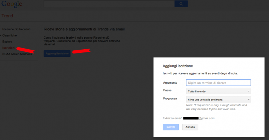Click the Indirizzo email gmail.com text

[x=189, y=118]
